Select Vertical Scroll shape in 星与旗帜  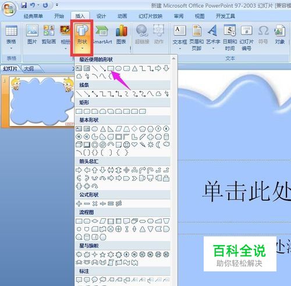point(111,263)
